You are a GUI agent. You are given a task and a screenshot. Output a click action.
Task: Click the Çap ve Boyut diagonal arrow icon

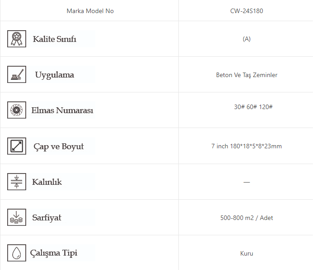pos(17,146)
